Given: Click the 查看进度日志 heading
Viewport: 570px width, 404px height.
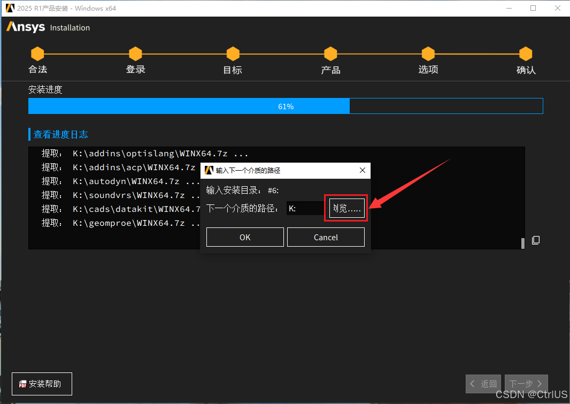Looking at the screenshot, I should tap(61, 134).
